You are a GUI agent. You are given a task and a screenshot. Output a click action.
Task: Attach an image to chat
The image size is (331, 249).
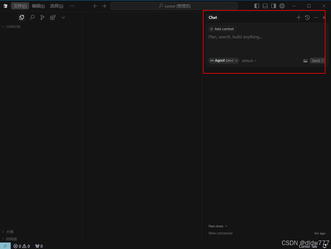click(x=305, y=61)
